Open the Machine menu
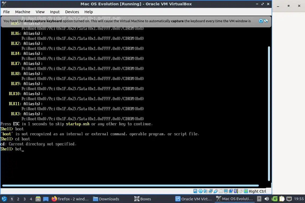The height and width of the screenshot is (203, 305). (x=23, y=12)
